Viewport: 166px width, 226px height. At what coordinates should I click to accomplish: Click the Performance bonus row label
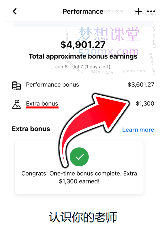pyautogui.click(x=52, y=85)
